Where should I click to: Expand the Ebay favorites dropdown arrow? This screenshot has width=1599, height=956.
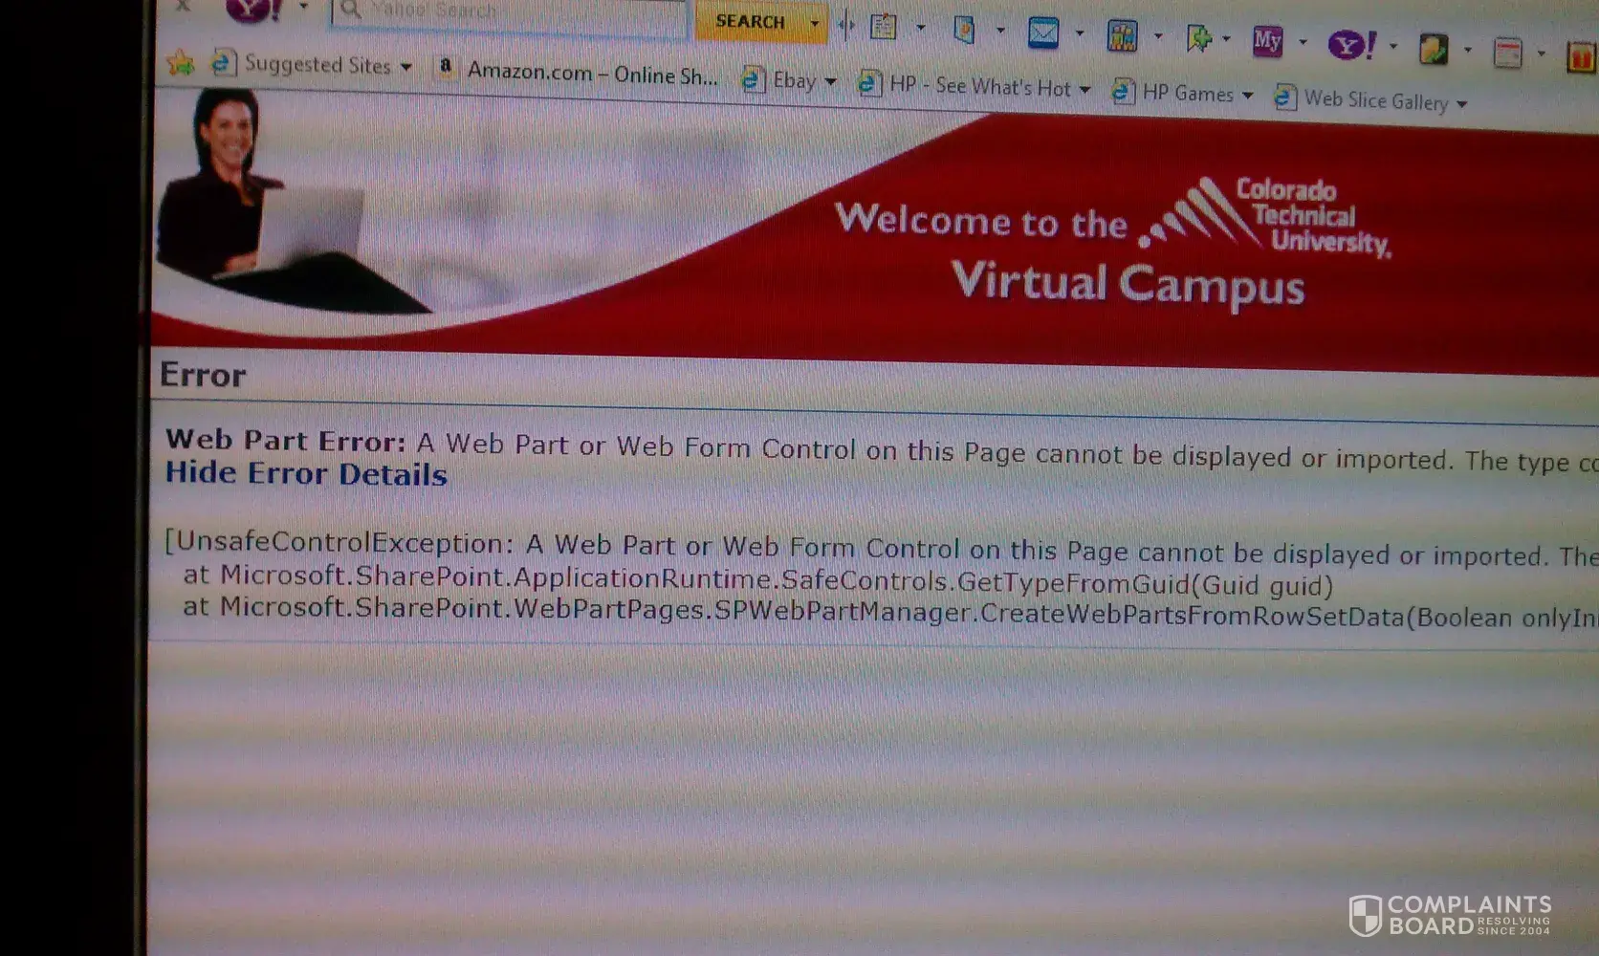[830, 81]
